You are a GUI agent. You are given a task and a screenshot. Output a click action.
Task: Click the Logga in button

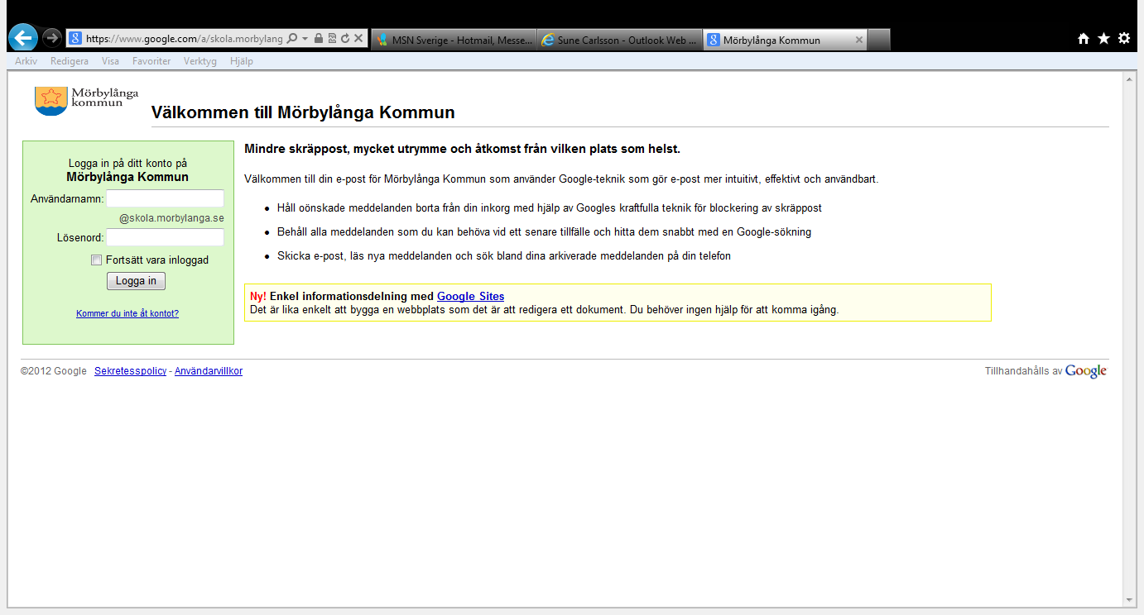pos(136,281)
